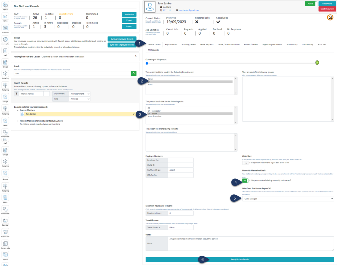This screenshot has height=266, width=338.
Task: Click the blue rating slider handle
Action: 147,63
